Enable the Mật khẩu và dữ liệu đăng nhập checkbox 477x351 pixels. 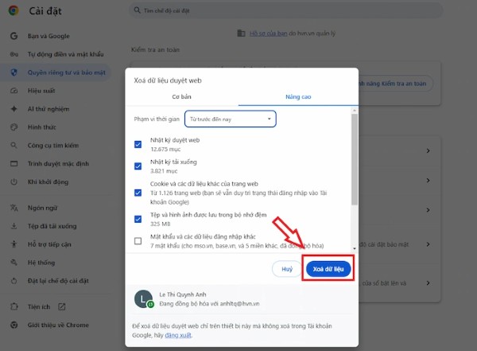(x=138, y=240)
